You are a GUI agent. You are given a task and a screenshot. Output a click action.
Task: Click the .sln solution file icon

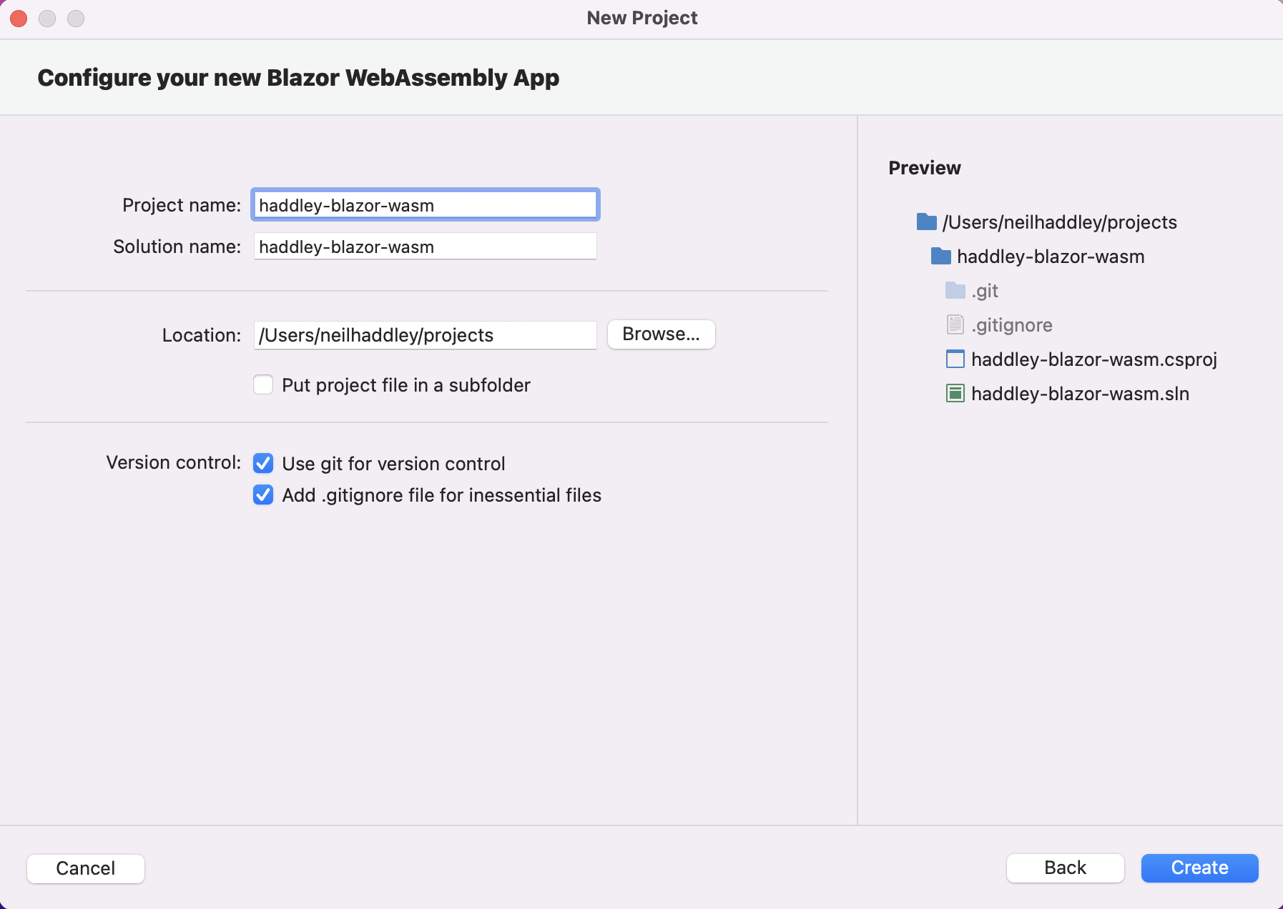point(955,394)
